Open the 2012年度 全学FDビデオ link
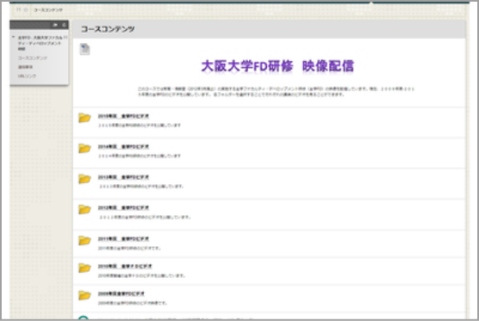479x321 pixels. pos(123,207)
